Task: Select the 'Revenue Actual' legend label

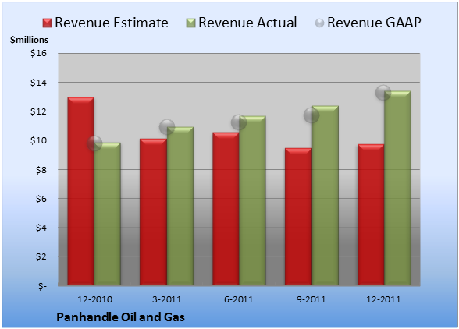Action: (247, 23)
